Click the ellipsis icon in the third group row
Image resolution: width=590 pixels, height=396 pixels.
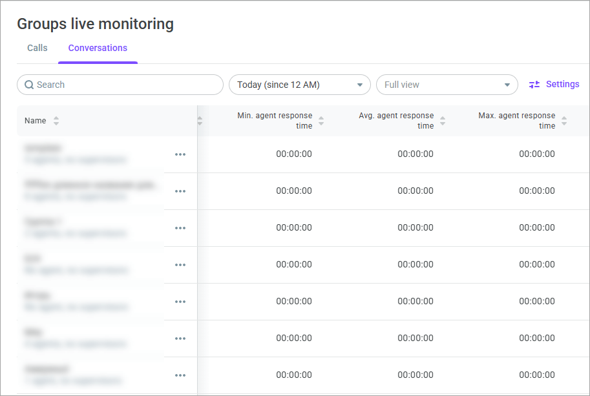(x=180, y=228)
